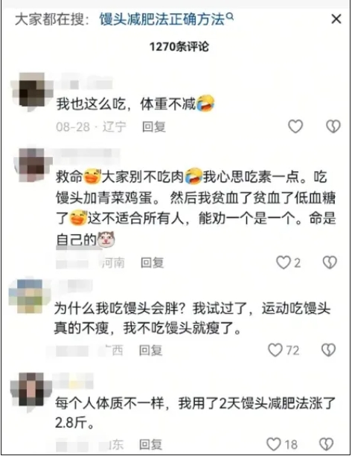Tap the search magnifier next to 馒头减肥法正确方法

[230, 16]
